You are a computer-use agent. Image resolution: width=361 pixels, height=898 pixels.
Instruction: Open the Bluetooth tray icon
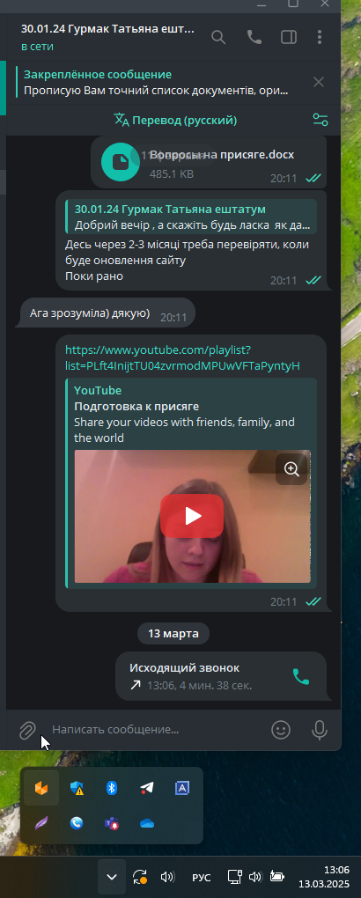coord(112,788)
